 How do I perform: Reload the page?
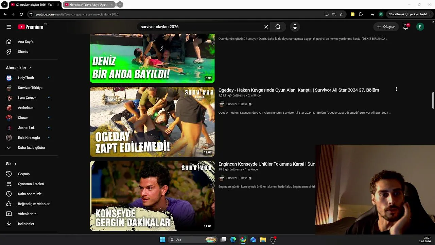(21, 14)
